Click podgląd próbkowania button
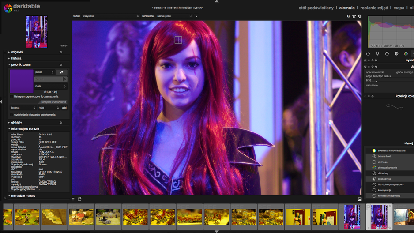 coord(53,102)
